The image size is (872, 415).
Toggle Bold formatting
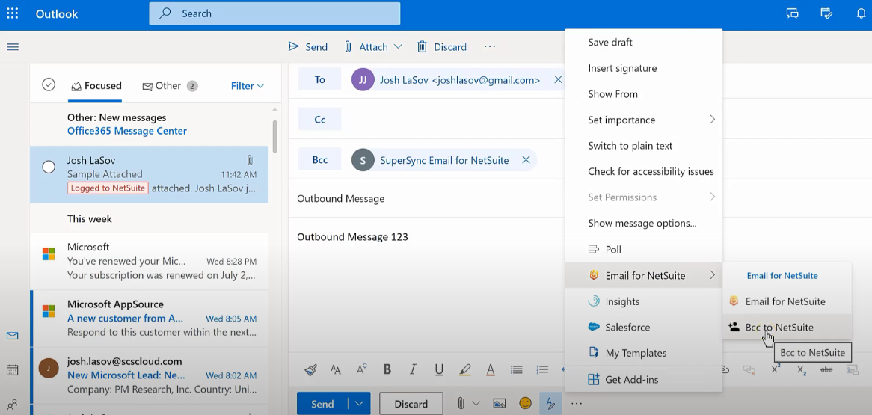tap(387, 369)
